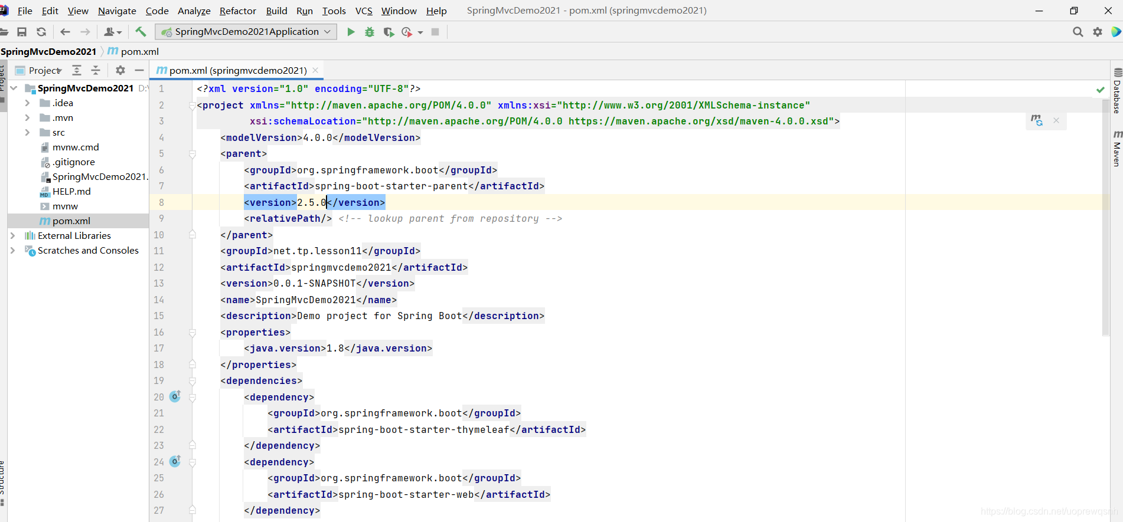
Task: Expand the src folder
Action: click(x=27, y=133)
